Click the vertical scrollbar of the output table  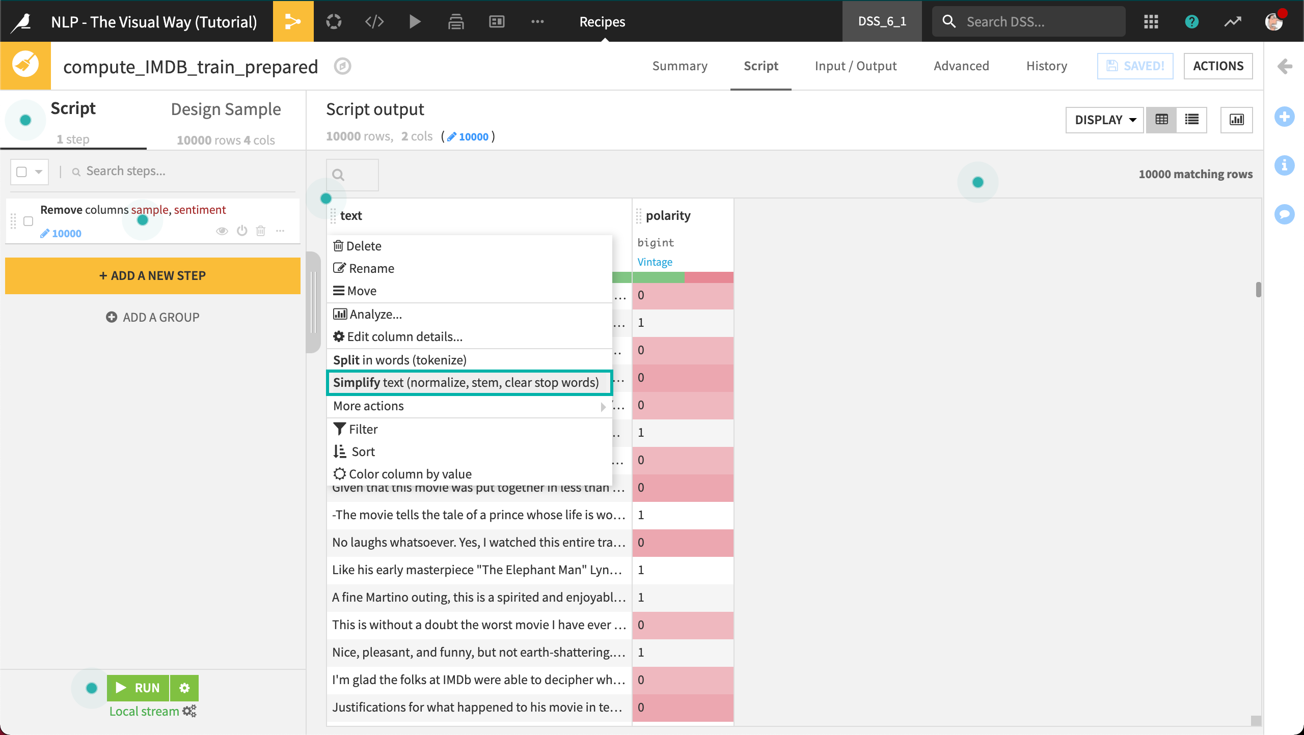click(1258, 289)
